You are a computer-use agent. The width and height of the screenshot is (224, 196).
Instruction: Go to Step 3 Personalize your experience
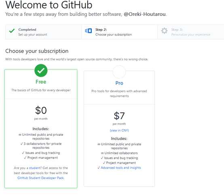coord(191,32)
